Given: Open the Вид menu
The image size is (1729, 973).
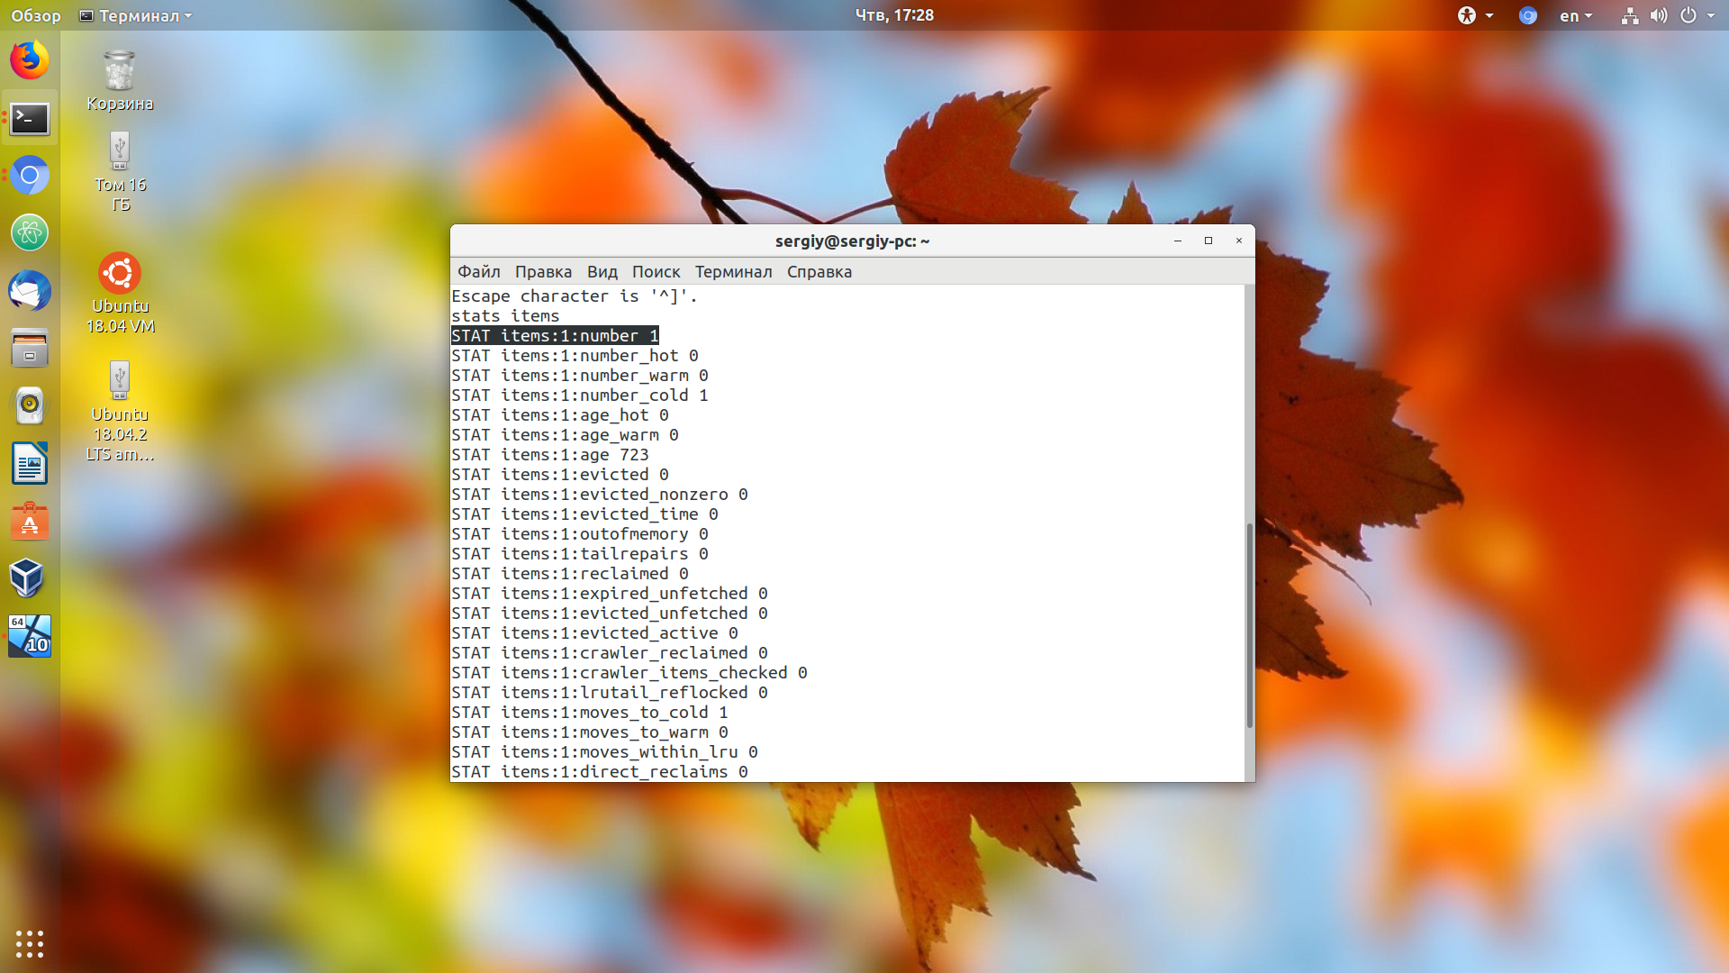Looking at the screenshot, I should coord(602,271).
